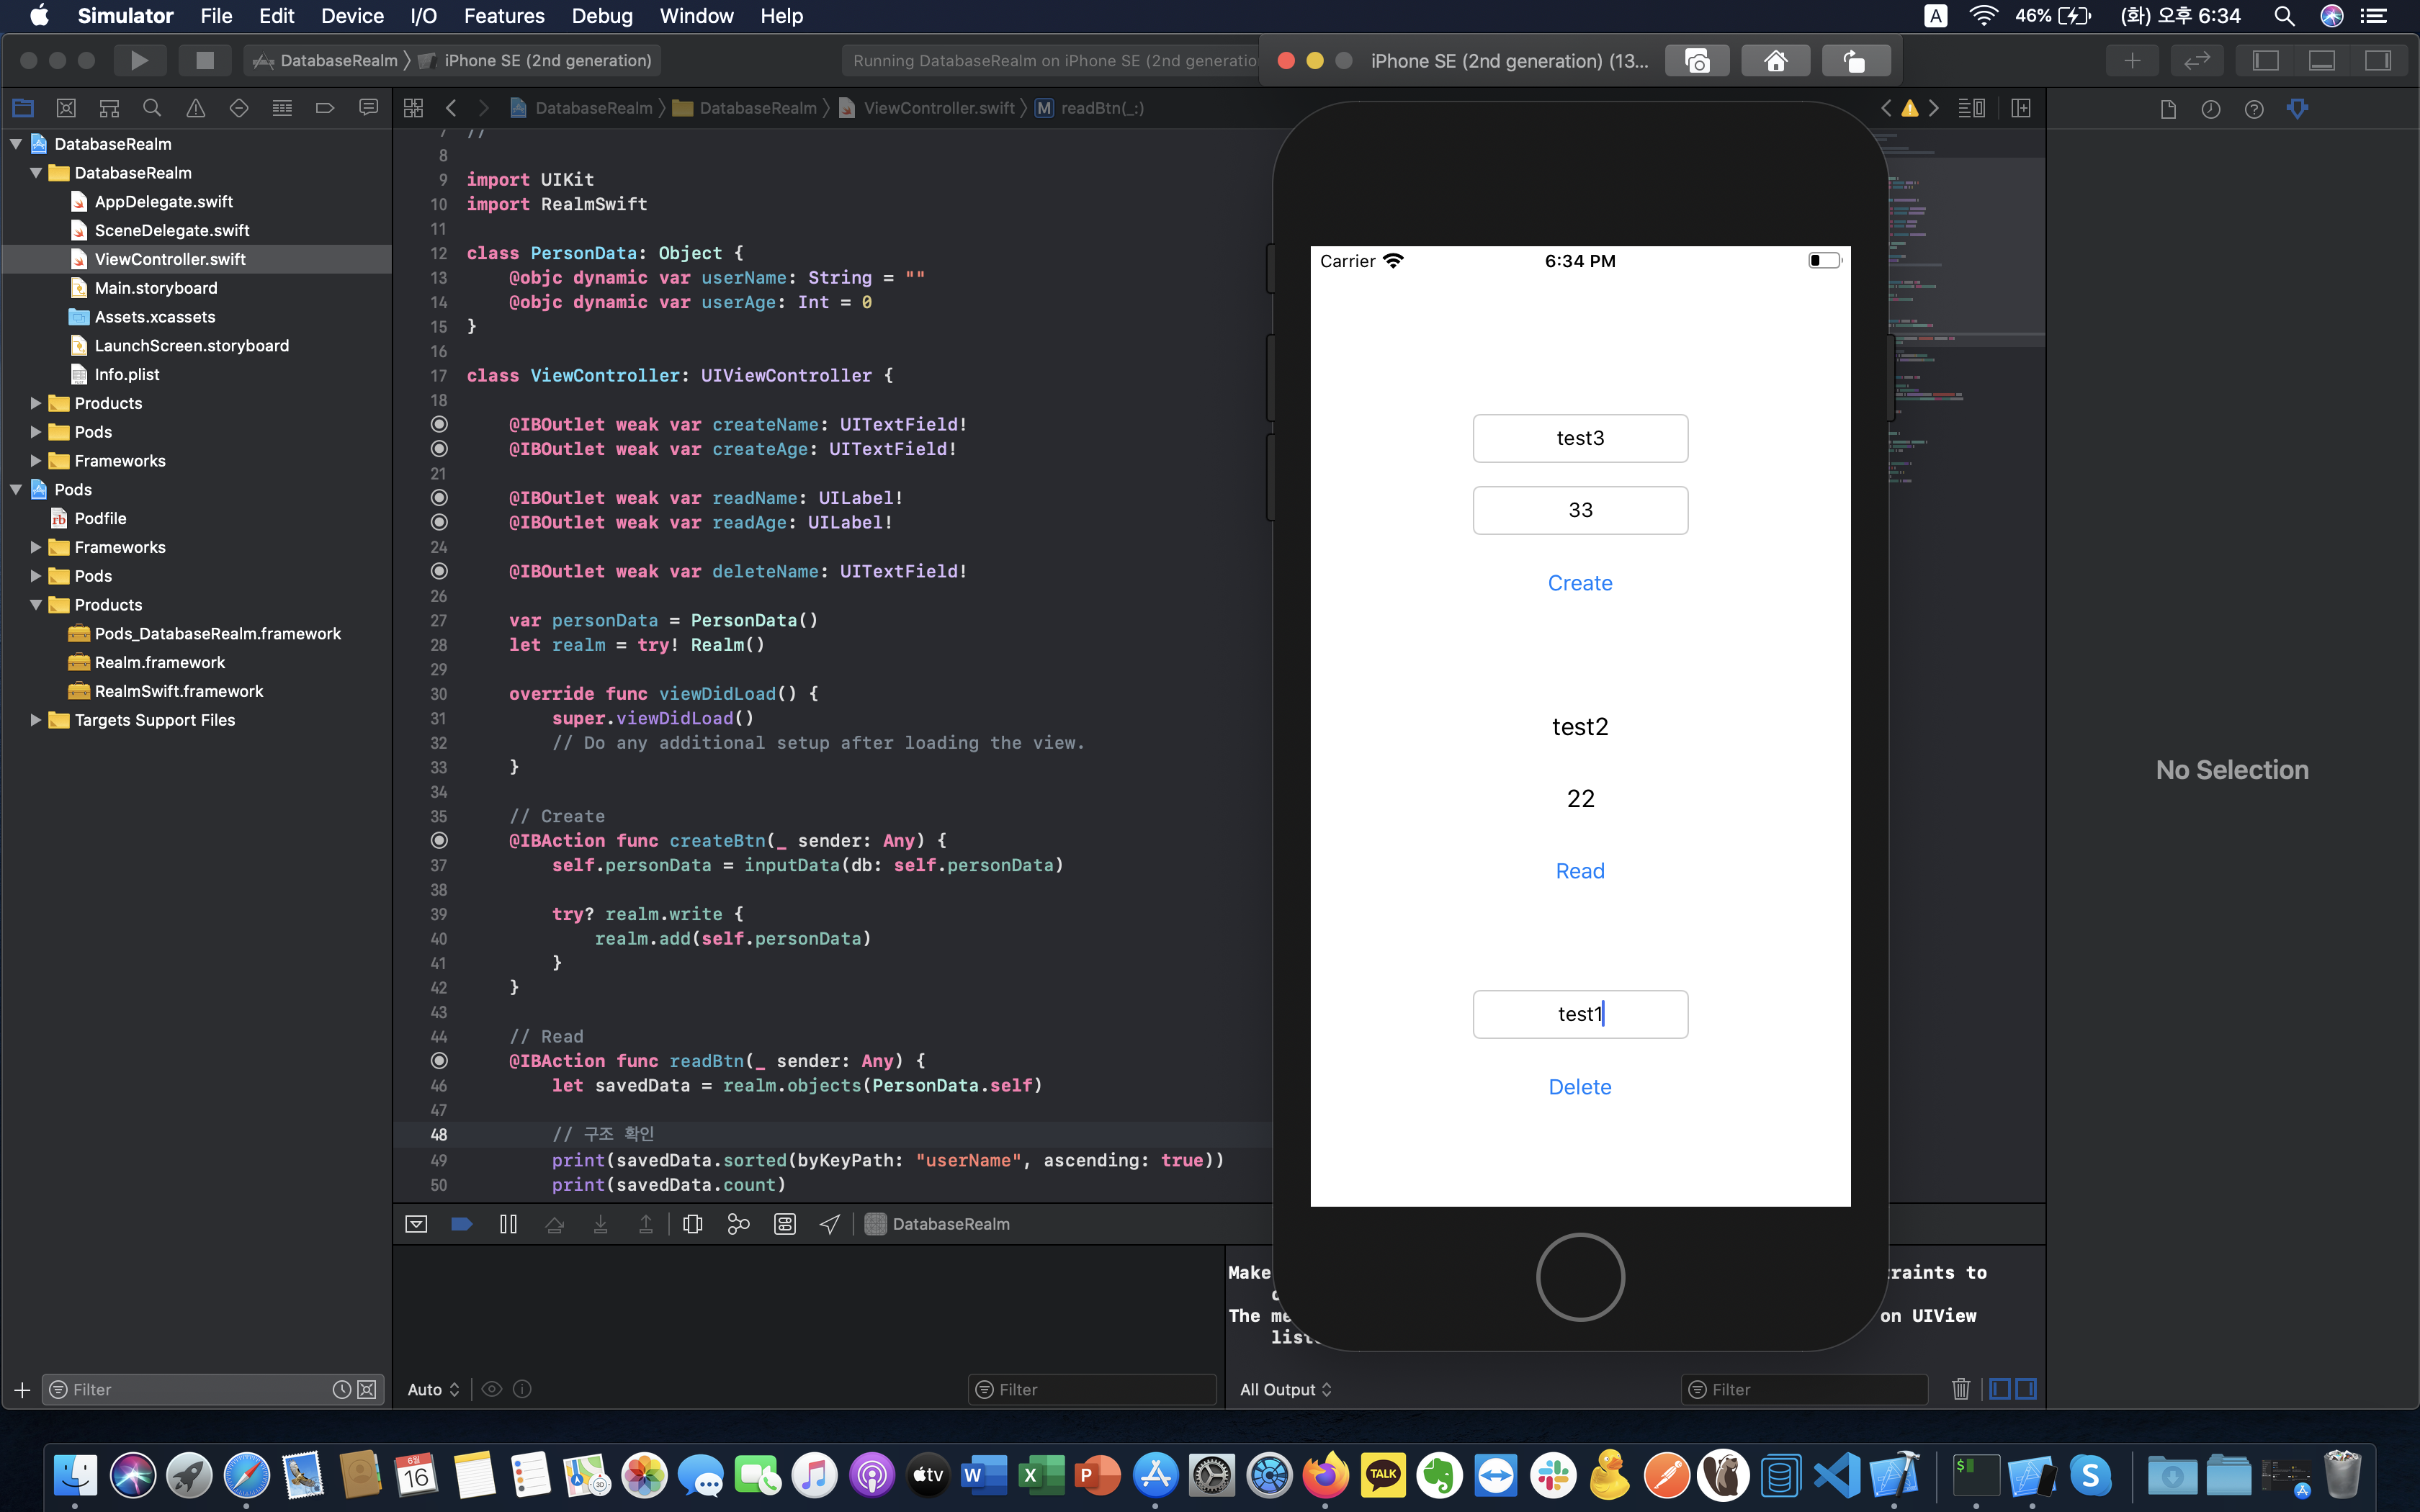Toggle the right console pane view button

point(2026,1389)
